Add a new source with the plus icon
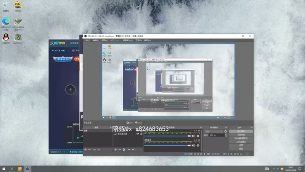The image size is (305, 172). (116, 149)
